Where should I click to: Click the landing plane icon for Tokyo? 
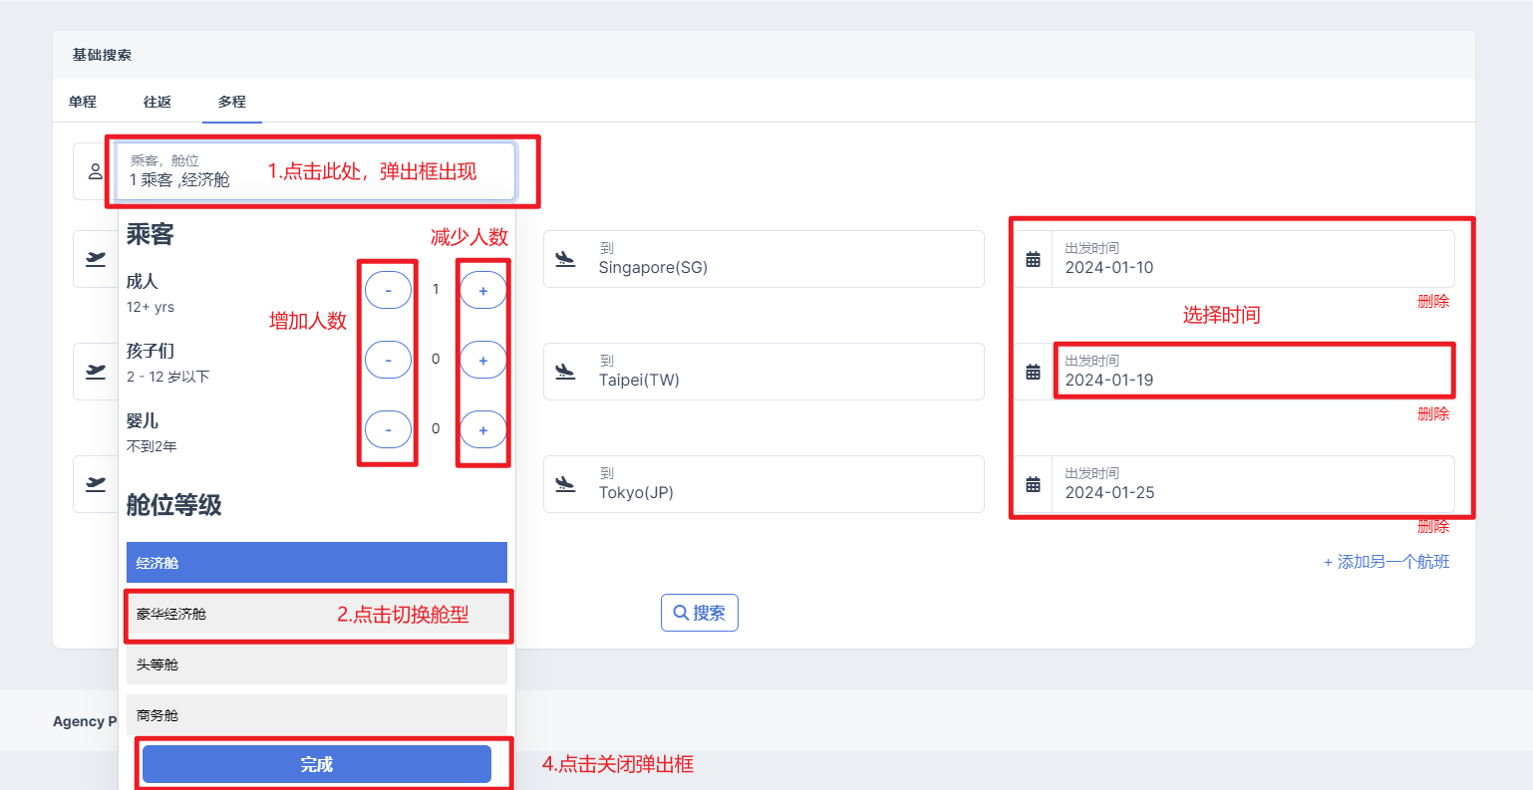click(x=565, y=484)
